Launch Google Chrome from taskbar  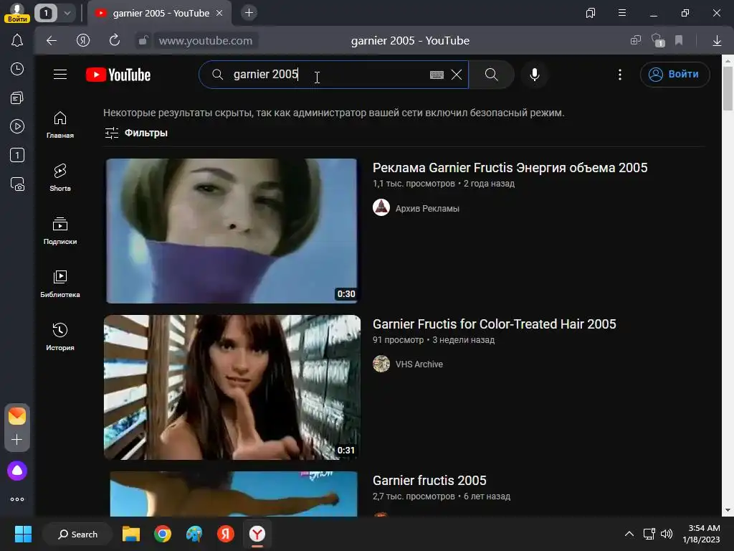click(163, 534)
